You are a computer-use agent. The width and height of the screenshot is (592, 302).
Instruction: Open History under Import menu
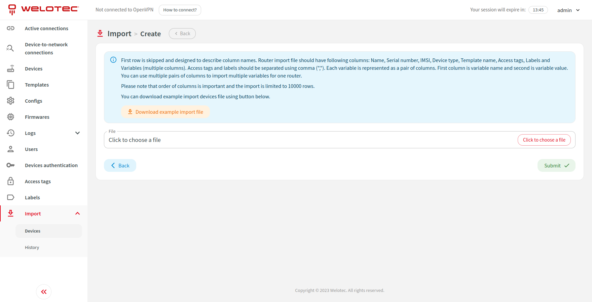[32, 247]
